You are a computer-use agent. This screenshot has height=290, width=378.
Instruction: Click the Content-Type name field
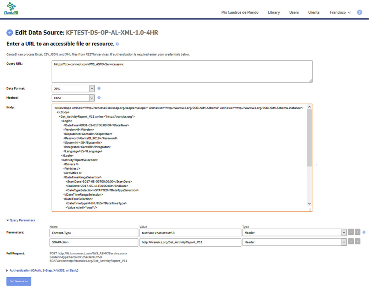tap(94, 233)
